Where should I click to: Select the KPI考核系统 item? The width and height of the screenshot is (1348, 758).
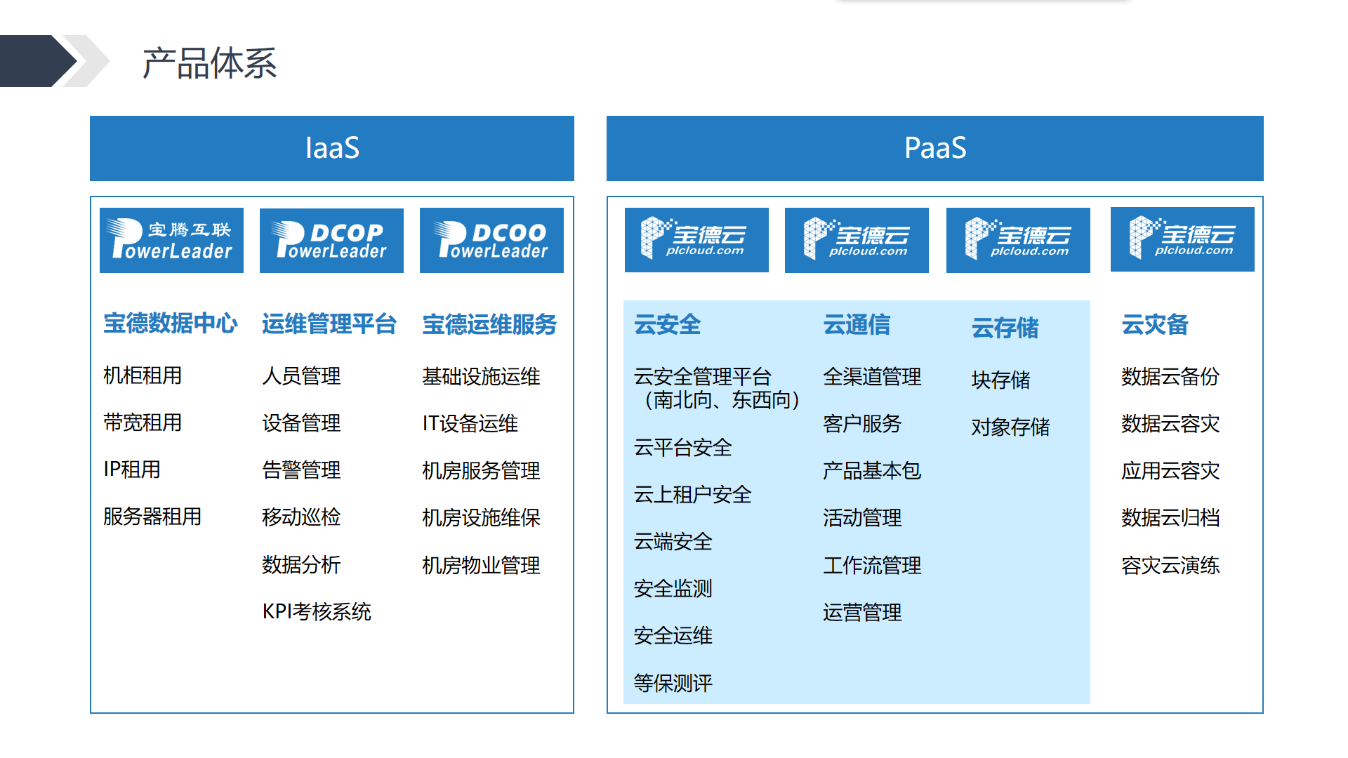(317, 612)
